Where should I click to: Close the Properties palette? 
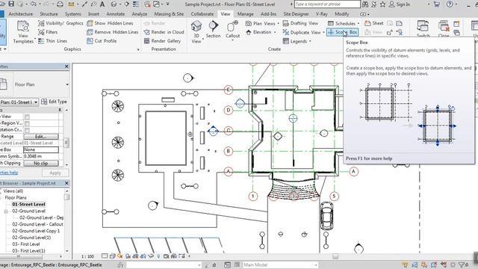pyautogui.click(x=66, y=67)
